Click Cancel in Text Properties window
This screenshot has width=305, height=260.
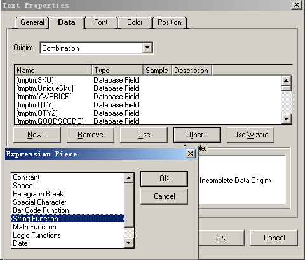coord(274,238)
